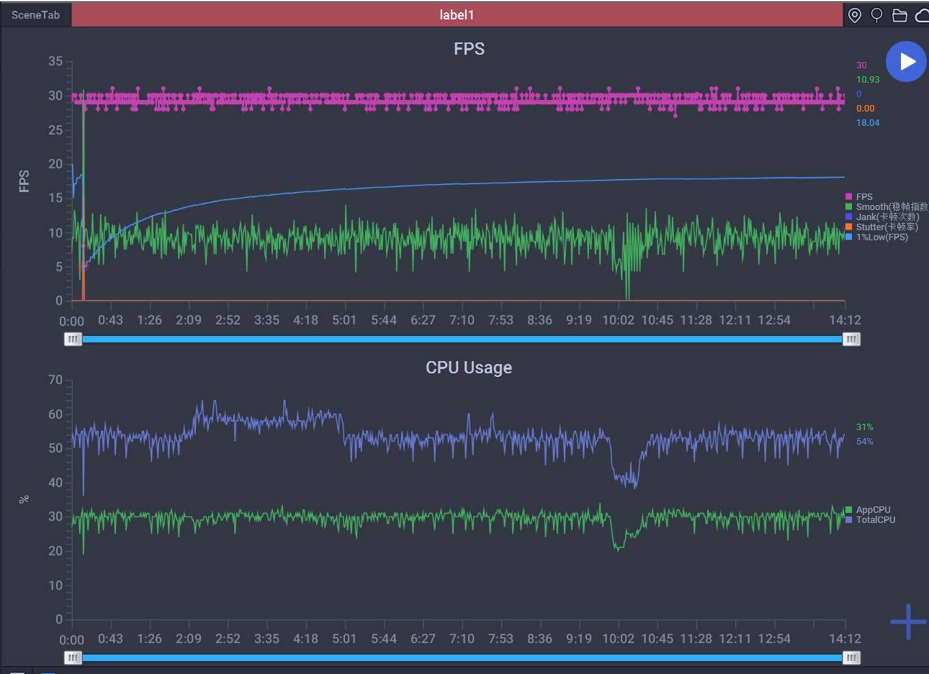The width and height of the screenshot is (929, 674).
Task: Click right handle of FPS time range slider
Action: [x=851, y=339]
